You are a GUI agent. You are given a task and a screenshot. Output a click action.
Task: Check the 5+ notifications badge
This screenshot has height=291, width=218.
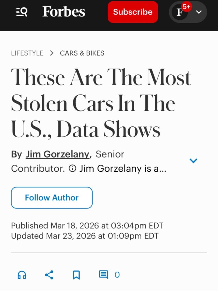(x=187, y=7)
